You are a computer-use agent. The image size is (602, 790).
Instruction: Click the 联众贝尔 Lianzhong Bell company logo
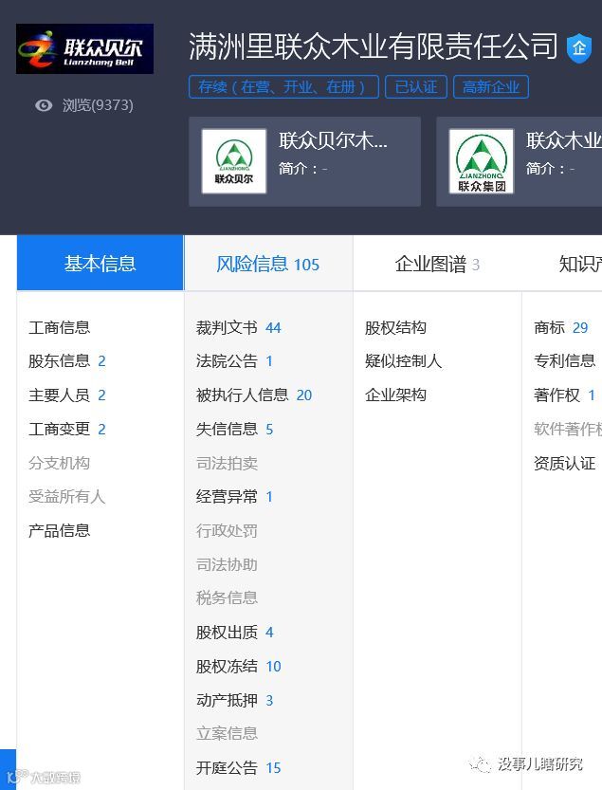click(84, 49)
